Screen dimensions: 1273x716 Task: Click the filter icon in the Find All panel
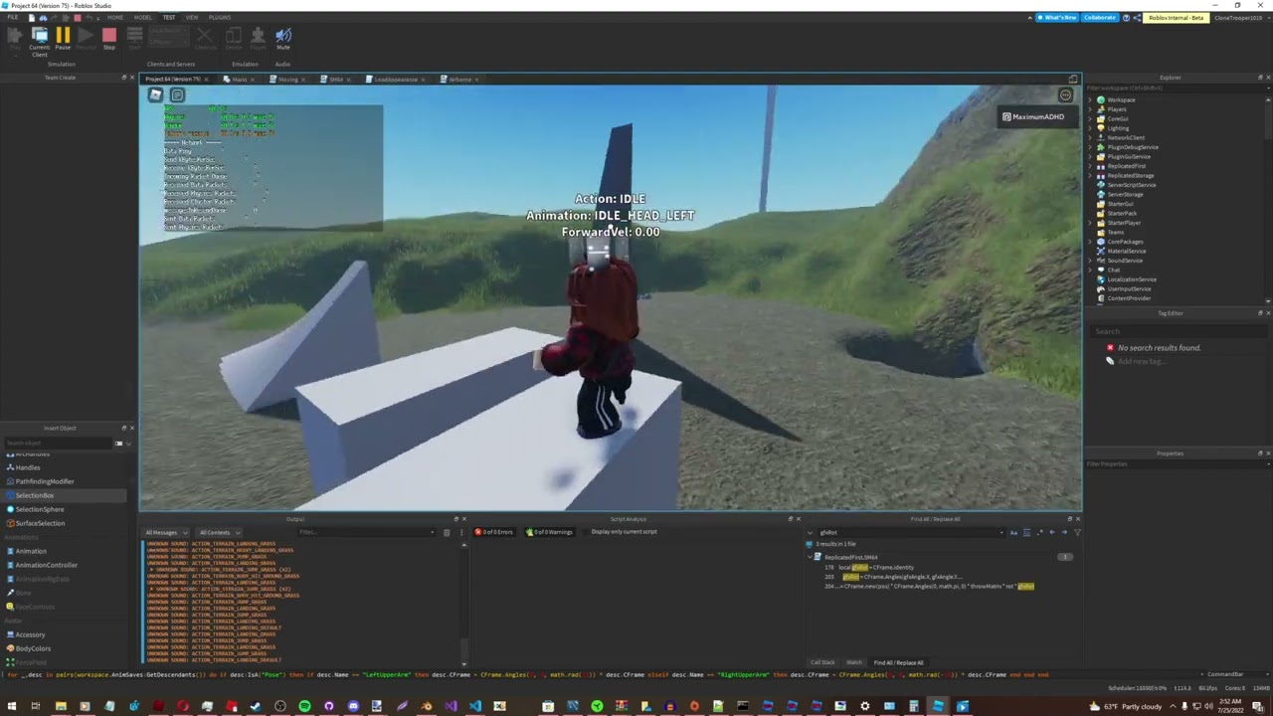(x=1077, y=532)
